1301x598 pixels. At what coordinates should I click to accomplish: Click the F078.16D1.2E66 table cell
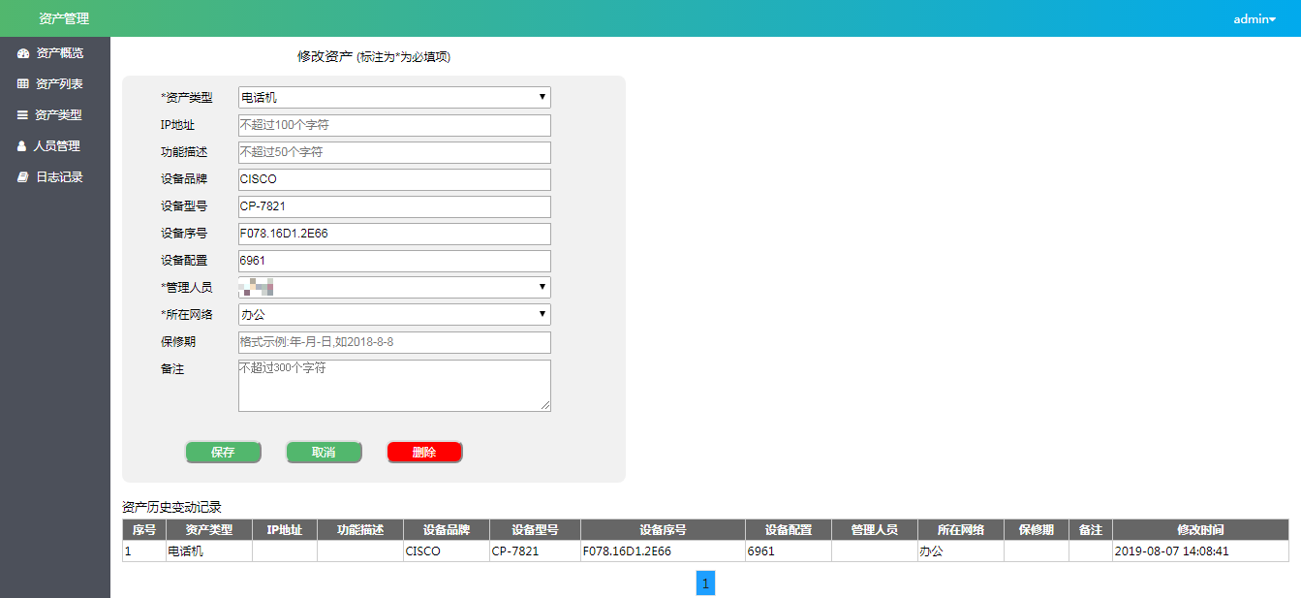pos(664,551)
